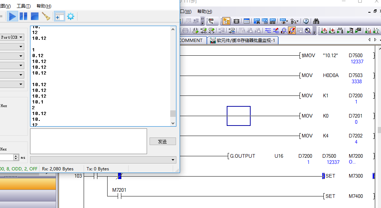
Task: Click the ms interval spinner arrows
Action: (x=16, y=157)
